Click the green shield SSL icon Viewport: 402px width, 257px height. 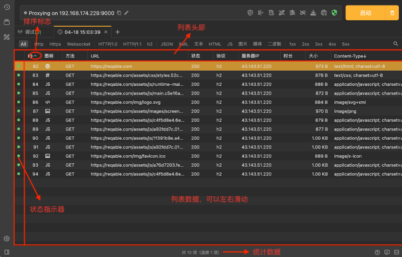(334, 13)
